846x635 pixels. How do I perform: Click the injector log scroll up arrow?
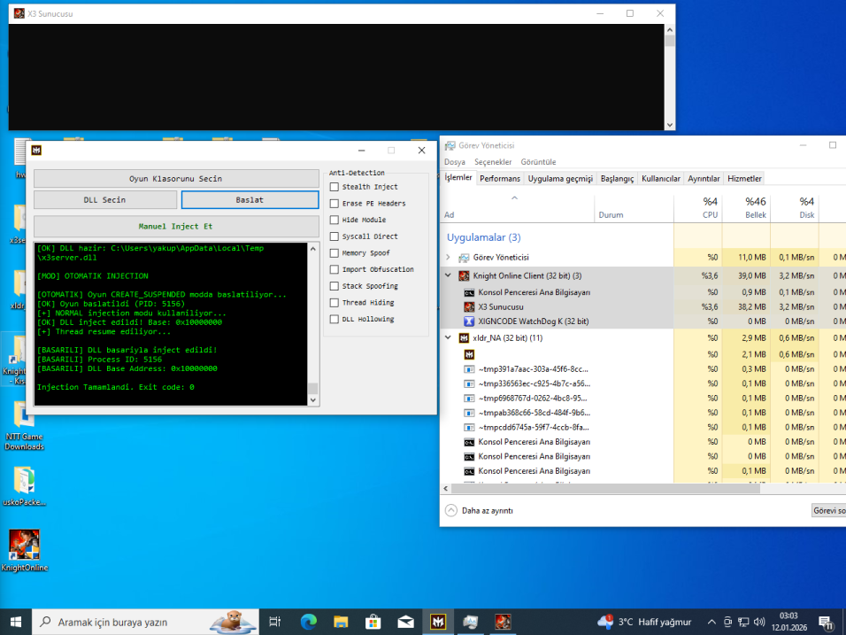(x=313, y=249)
